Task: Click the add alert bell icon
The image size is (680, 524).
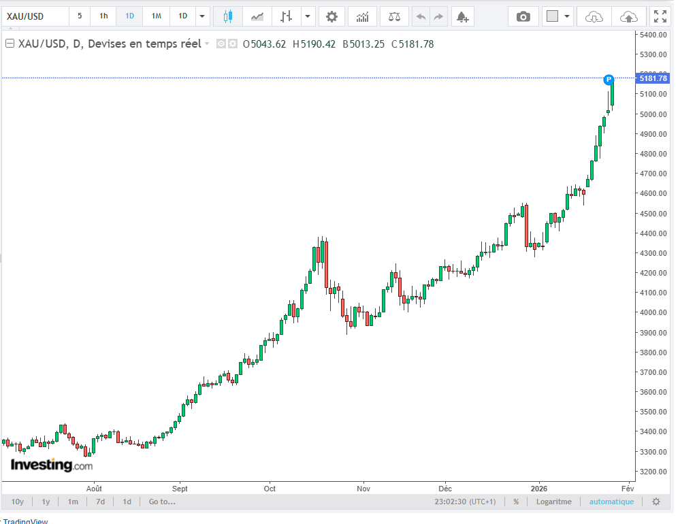Action: point(462,16)
